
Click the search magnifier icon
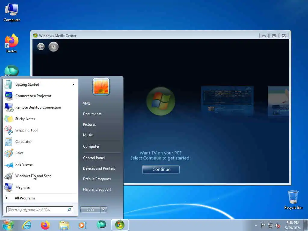pyautogui.click(x=69, y=210)
